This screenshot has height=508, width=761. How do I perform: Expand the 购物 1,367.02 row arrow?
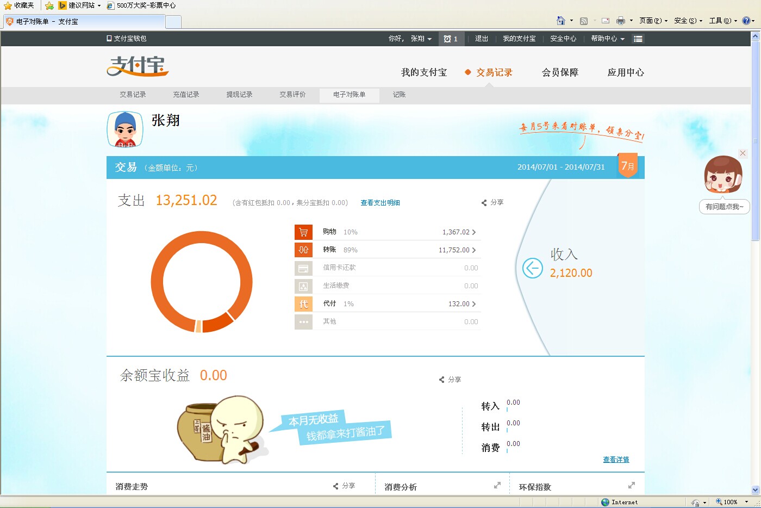tap(474, 232)
